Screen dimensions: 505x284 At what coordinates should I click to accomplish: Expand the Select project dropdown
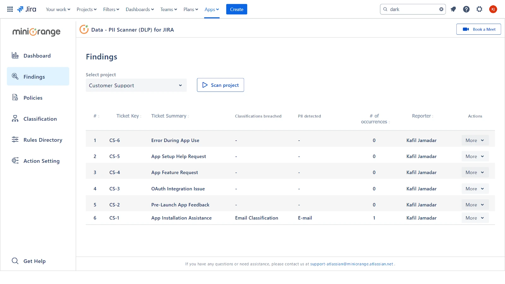tap(136, 86)
